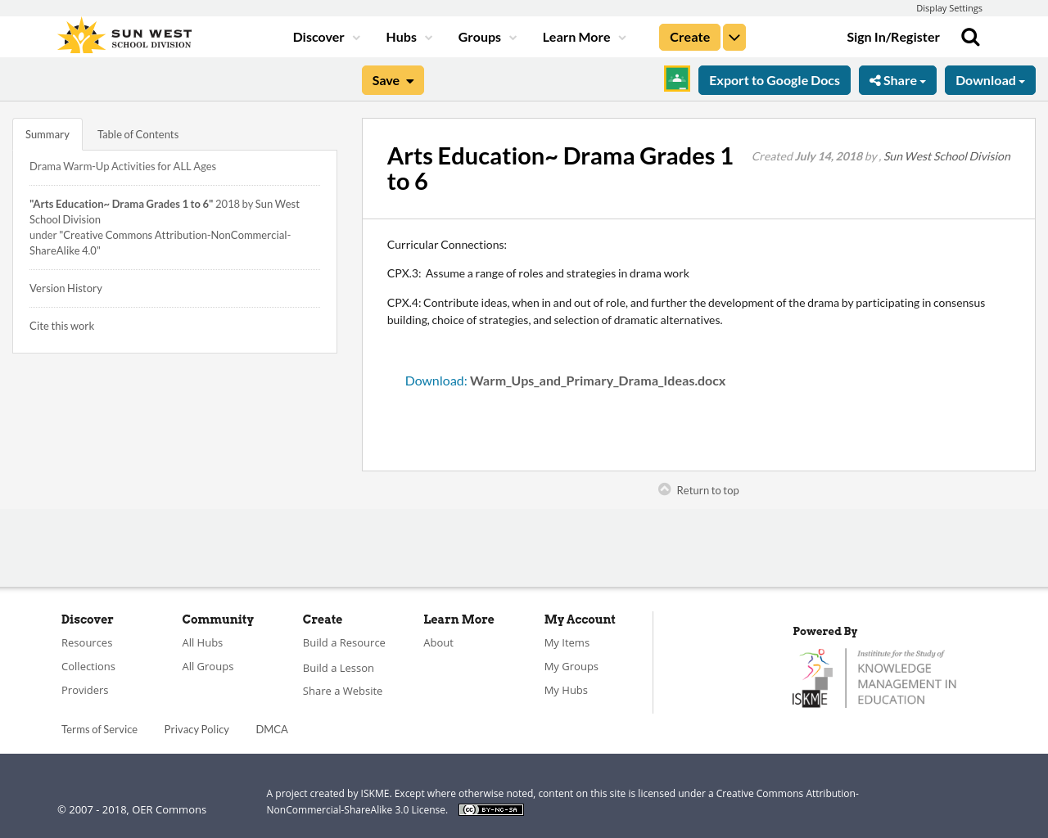Download the Warm_Ups_and_Primary_Drama_Ideas.docx file
Image resolution: width=1048 pixels, height=838 pixels.
[565, 379]
